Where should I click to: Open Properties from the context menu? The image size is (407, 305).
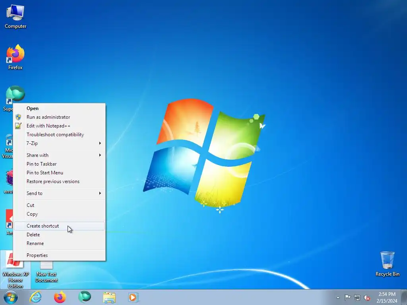(x=60, y=255)
